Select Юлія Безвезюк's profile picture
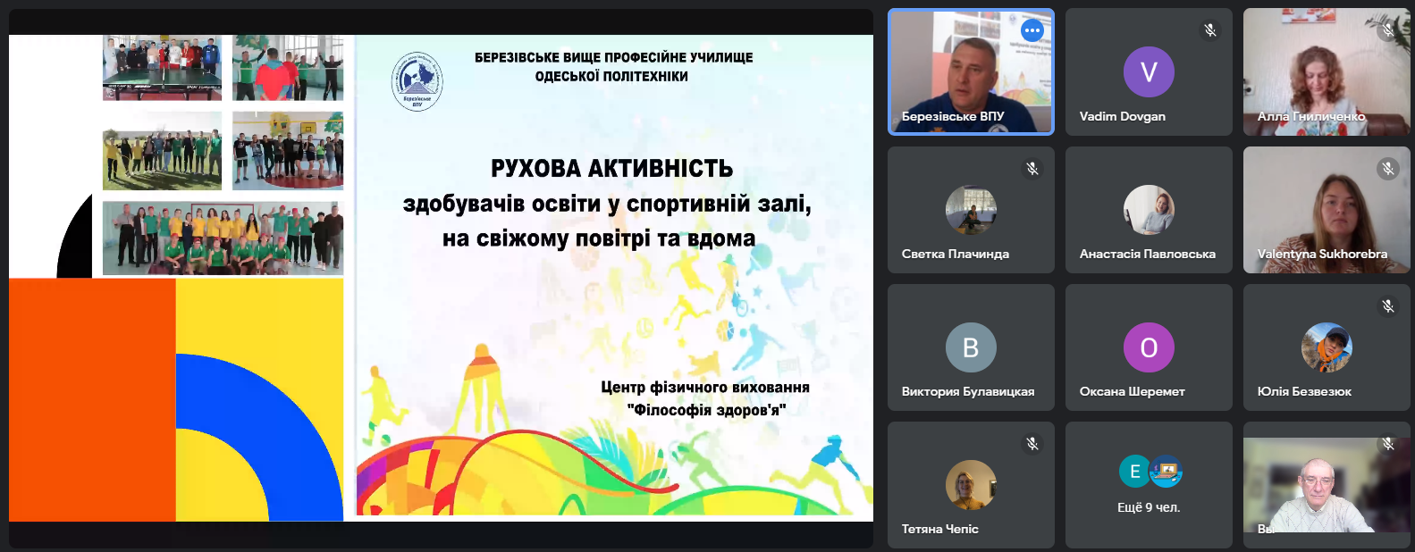The image size is (1415, 552). (1327, 347)
